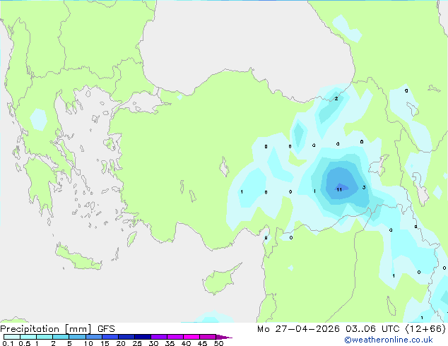
Task: Select the 10 mm blue legend swatch
Action: 94,337
